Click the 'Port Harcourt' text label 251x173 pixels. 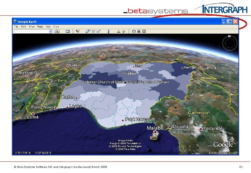tap(140, 119)
